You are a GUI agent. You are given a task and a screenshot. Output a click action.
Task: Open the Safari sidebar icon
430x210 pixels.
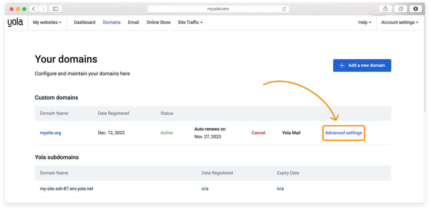55,9
